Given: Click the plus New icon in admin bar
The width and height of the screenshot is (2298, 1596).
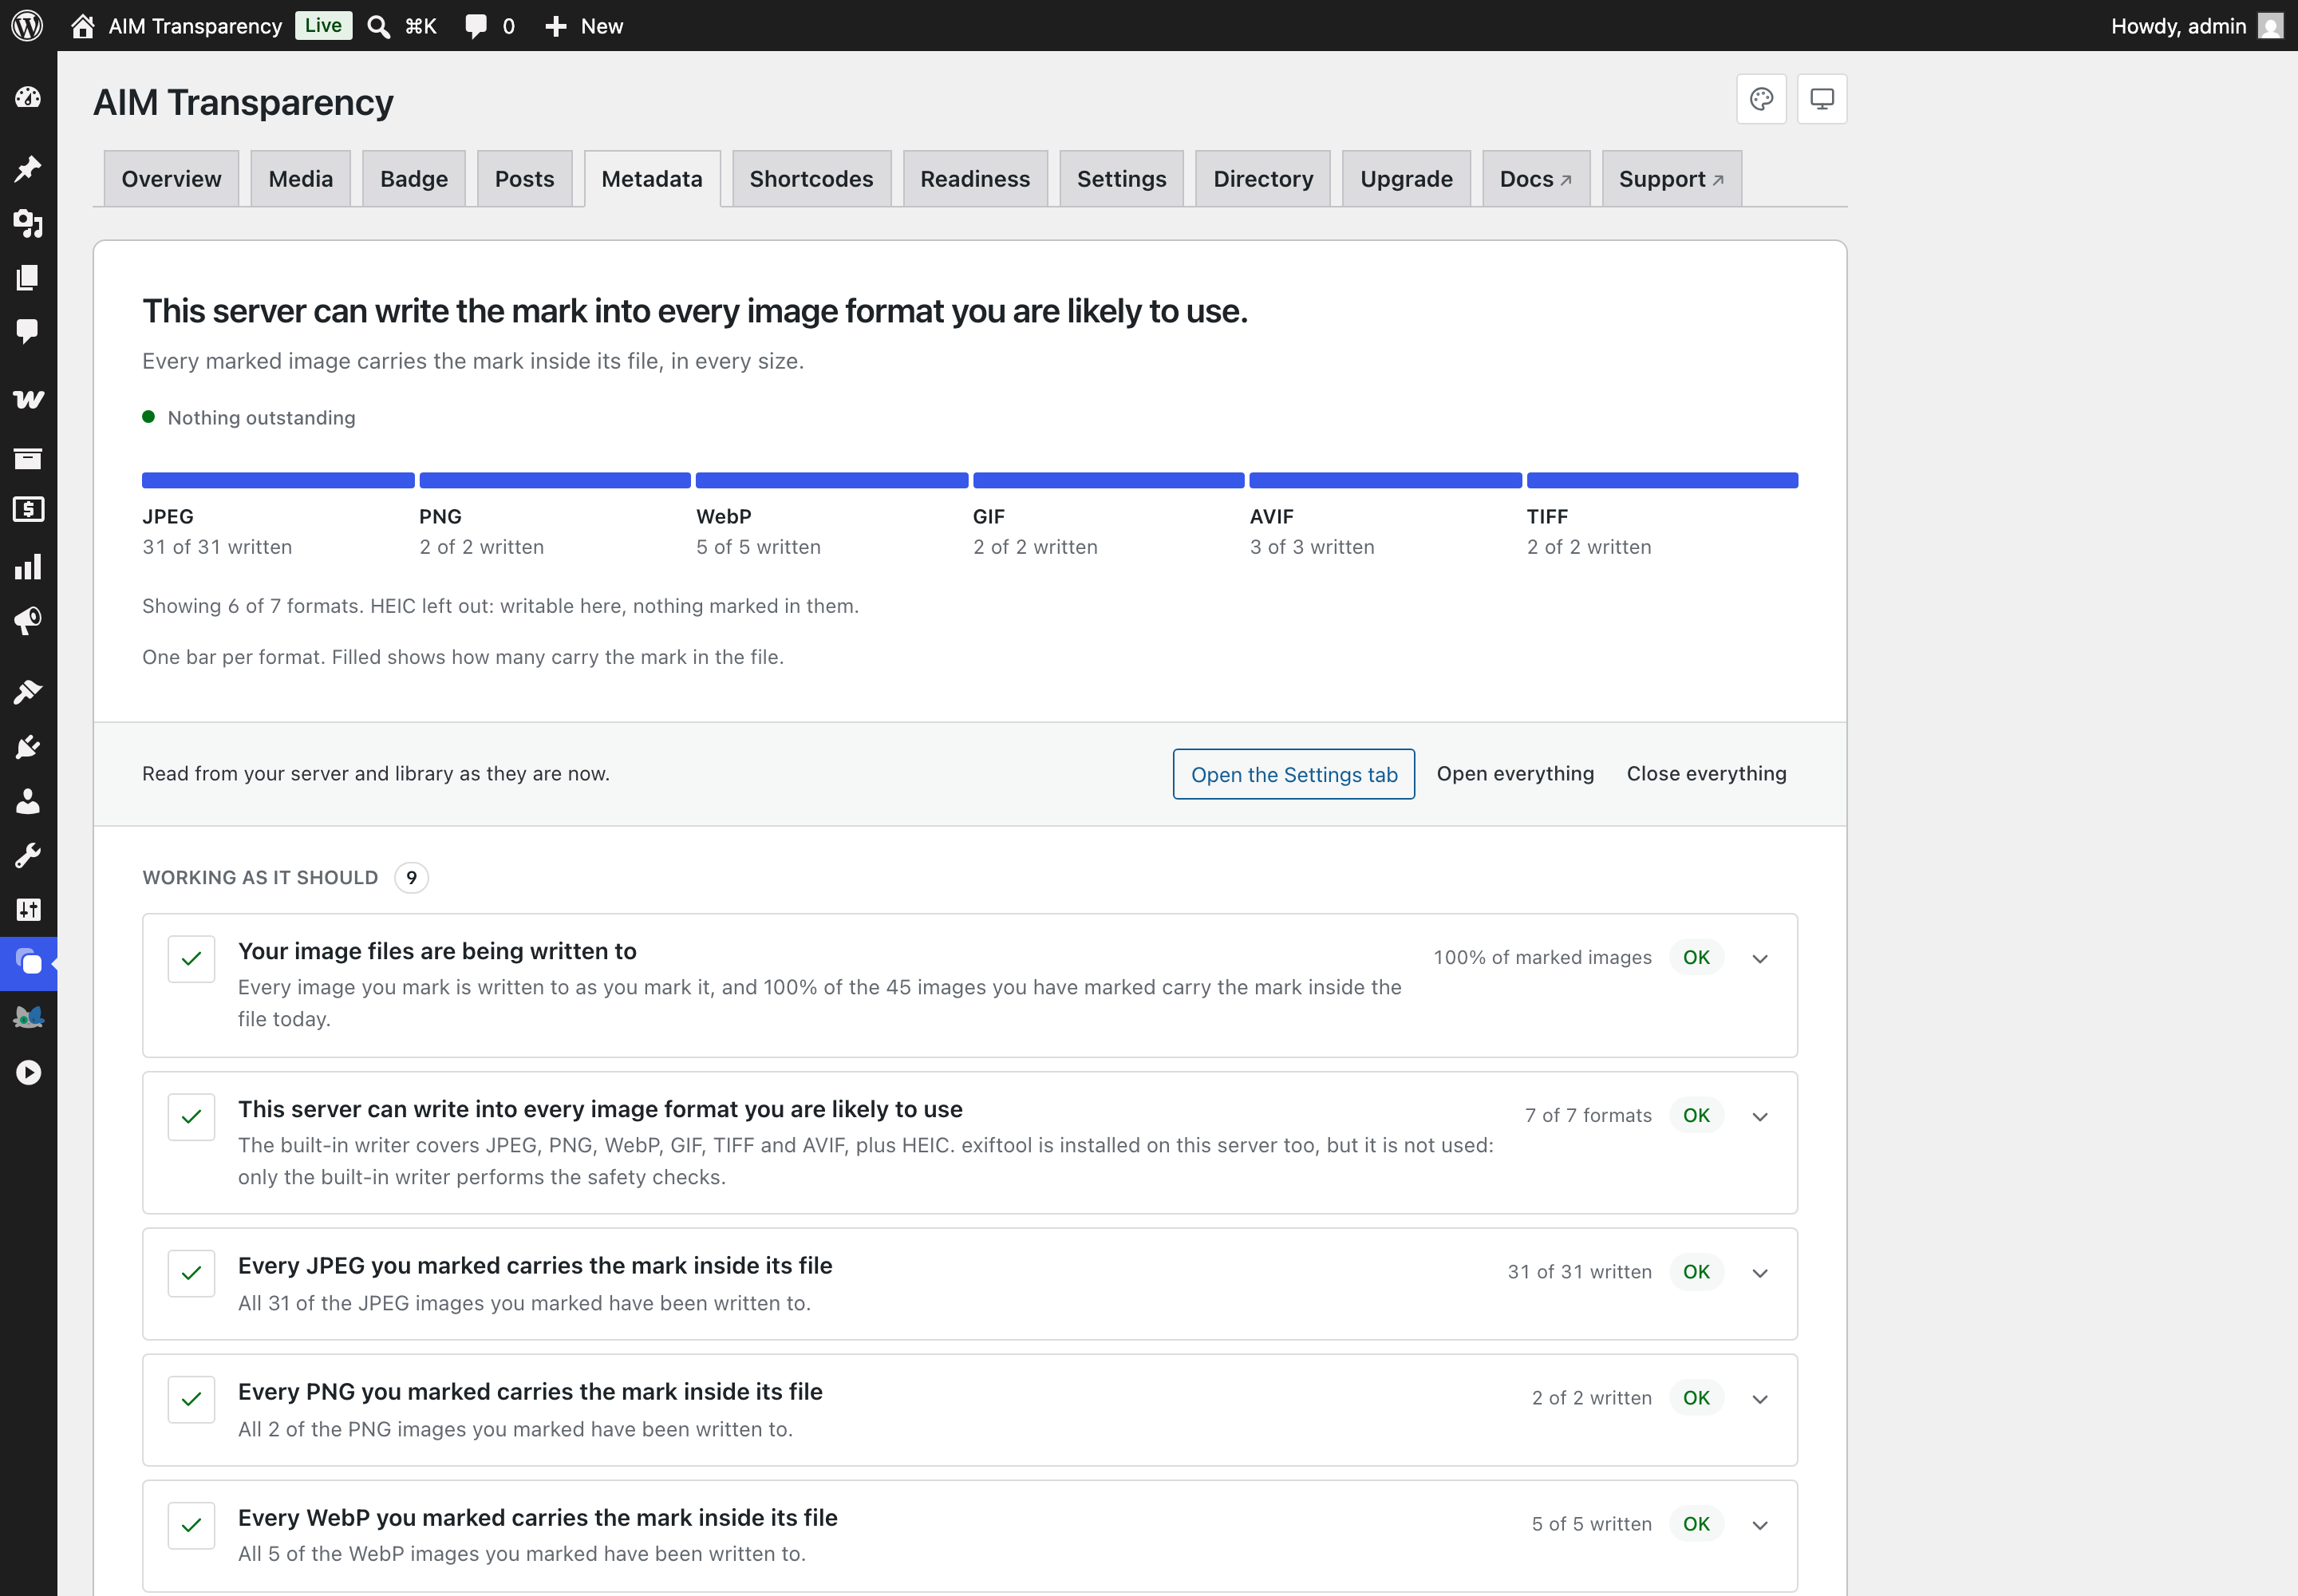Looking at the screenshot, I should click(x=556, y=26).
